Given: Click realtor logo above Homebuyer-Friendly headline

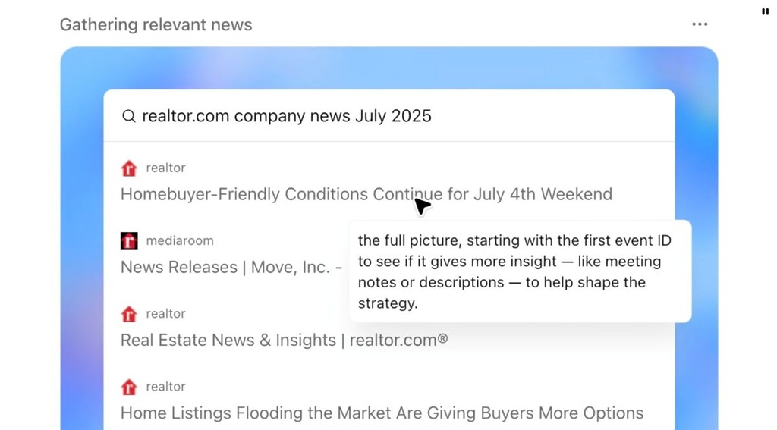Looking at the screenshot, I should coord(129,168).
